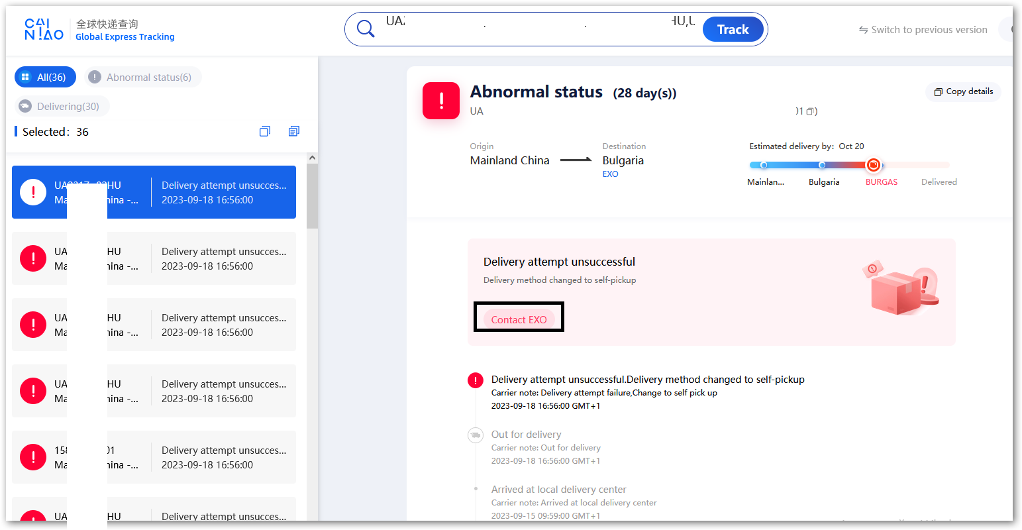
Task: Click the Cainiao logo
Action: [44, 29]
